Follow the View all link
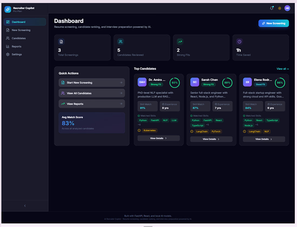The height and width of the screenshot is (227, 297). click(283, 69)
